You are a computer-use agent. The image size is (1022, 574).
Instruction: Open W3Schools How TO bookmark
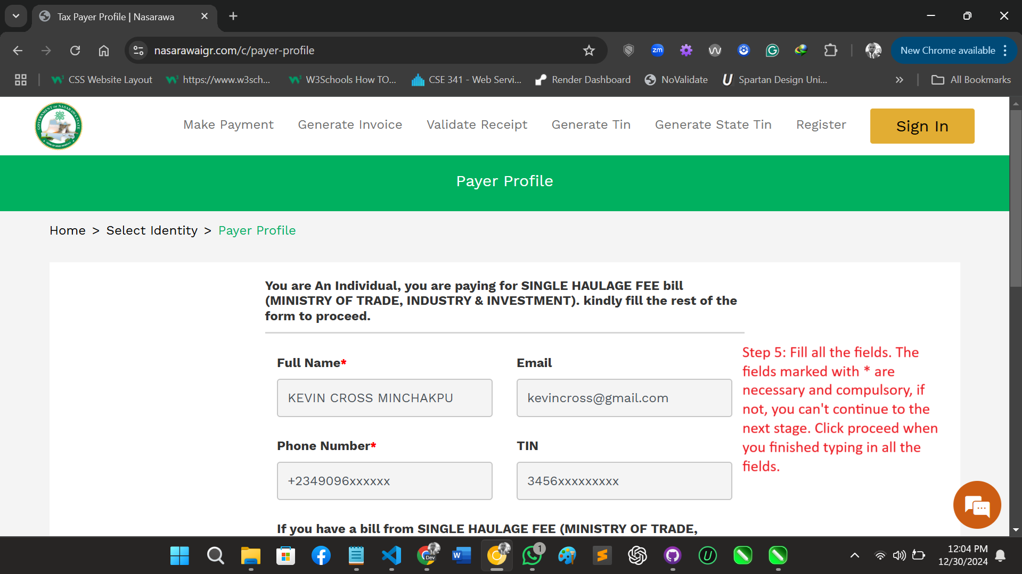(x=342, y=80)
